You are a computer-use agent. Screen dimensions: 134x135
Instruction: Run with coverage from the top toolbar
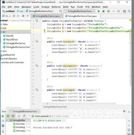click(108, 11)
